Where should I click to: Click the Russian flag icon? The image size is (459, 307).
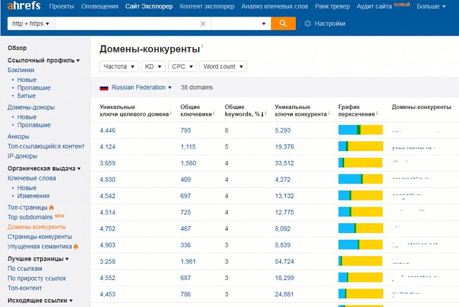(104, 87)
